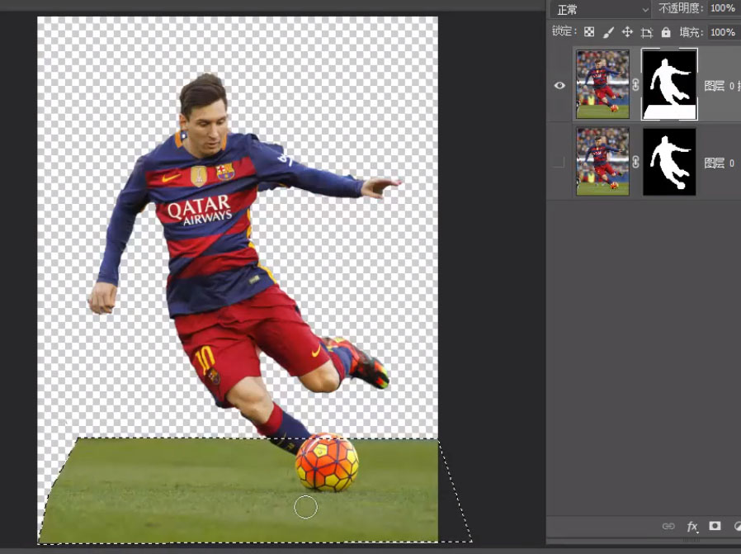Toggle prevent artboard auto-nesting lock icon
Image resolution: width=741 pixels, height=554 pixels.
(646, 32)
